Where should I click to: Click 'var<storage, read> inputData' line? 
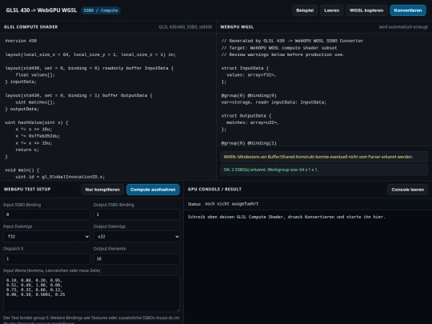coord(274,102)
